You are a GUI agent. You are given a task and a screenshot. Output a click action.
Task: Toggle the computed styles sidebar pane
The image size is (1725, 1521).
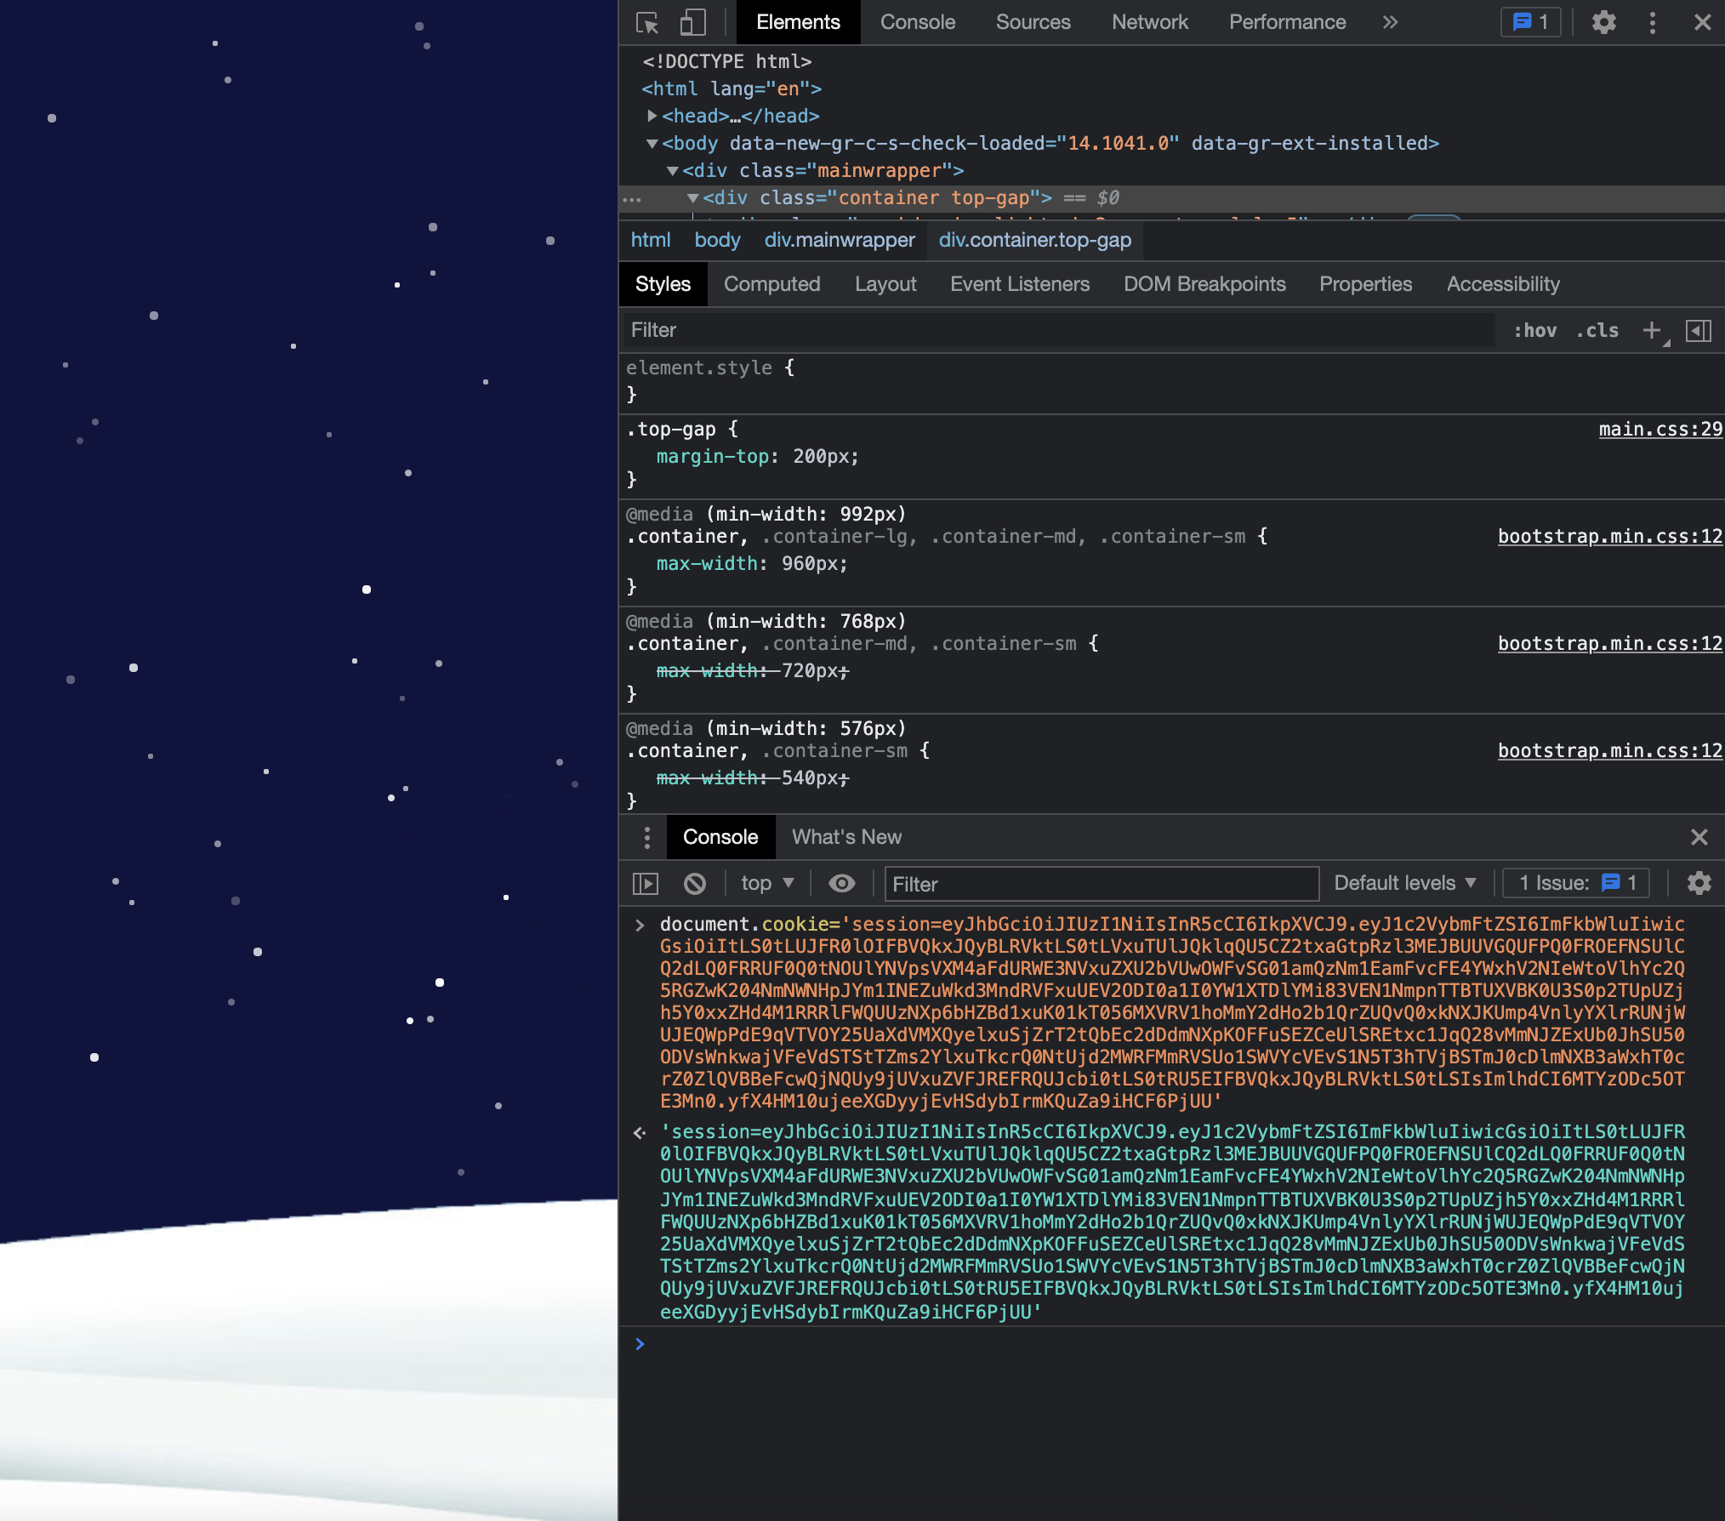click(x=1698, y=330)
